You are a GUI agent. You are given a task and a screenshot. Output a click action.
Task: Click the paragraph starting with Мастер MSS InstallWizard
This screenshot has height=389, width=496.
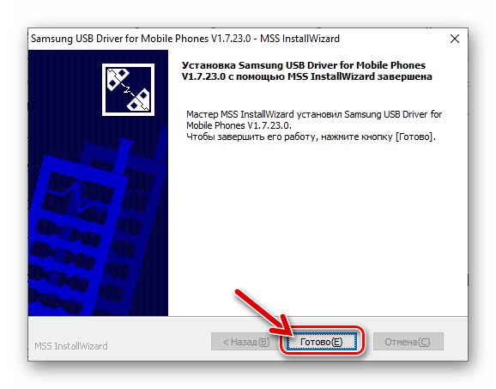pyautogui.click(x=314, y=119)
